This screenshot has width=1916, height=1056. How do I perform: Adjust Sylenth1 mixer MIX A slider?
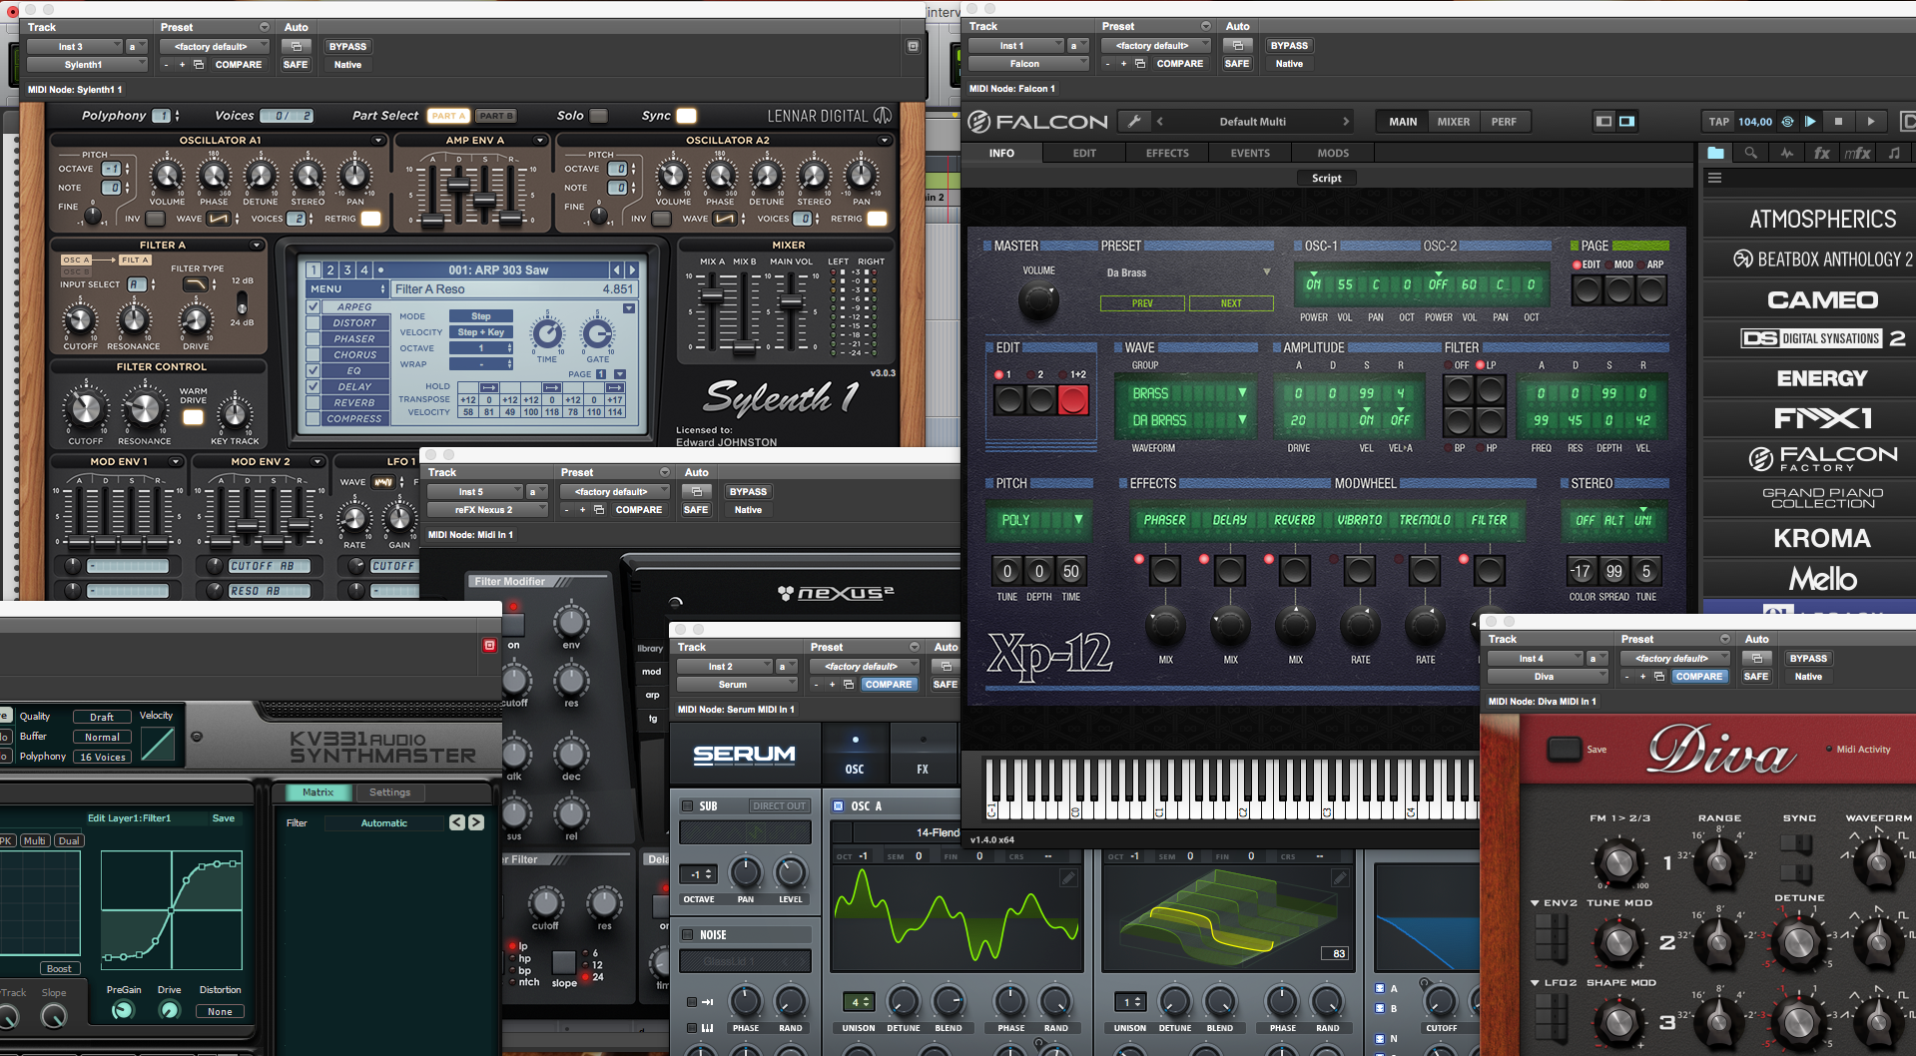pyautogui.click(x=712, y=296)
